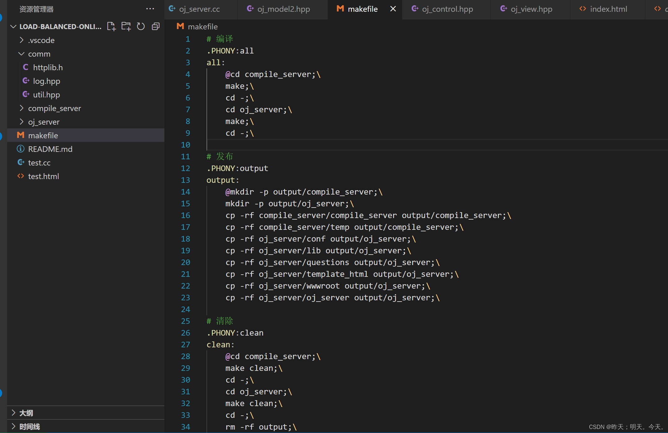Expand the 大纲 outline section

pos(85,413)
